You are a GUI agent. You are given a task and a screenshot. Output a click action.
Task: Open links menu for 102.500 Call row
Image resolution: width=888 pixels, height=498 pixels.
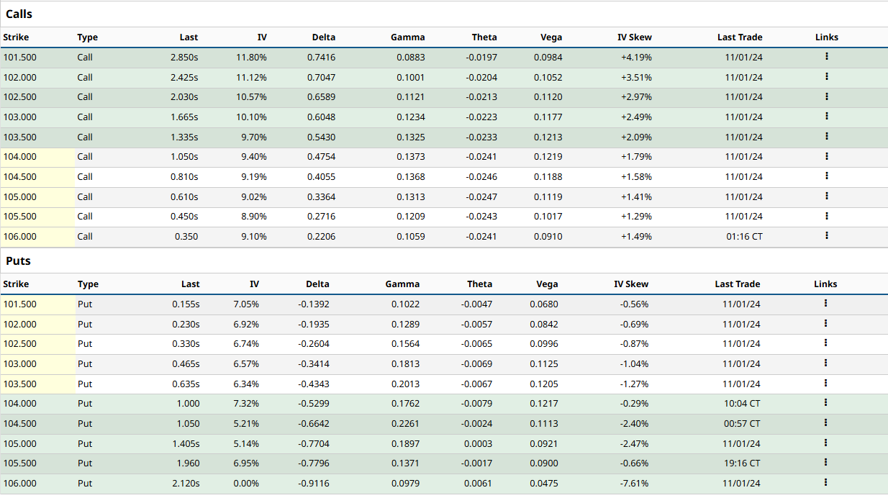(x=827, y=96)
